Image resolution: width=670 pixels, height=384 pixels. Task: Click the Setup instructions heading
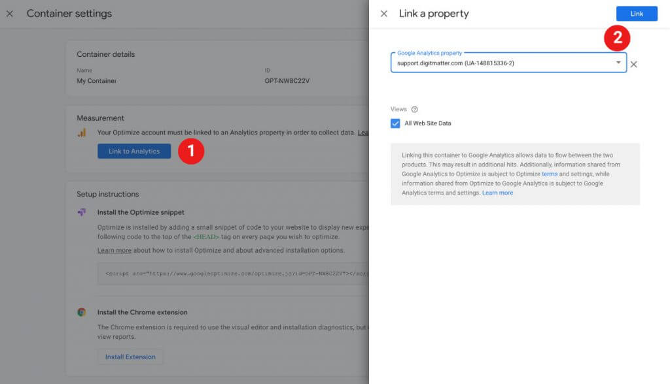[108, 194]
